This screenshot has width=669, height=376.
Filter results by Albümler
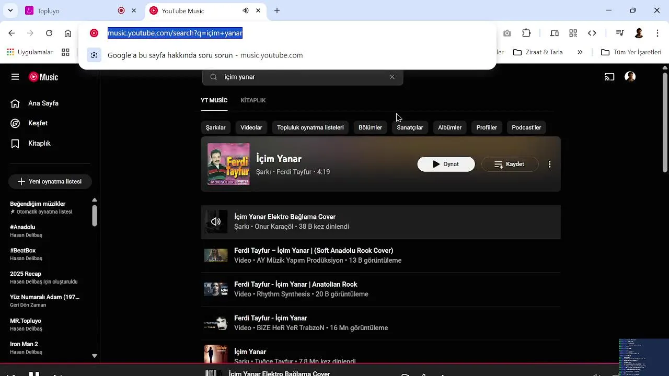pos(449,127)
